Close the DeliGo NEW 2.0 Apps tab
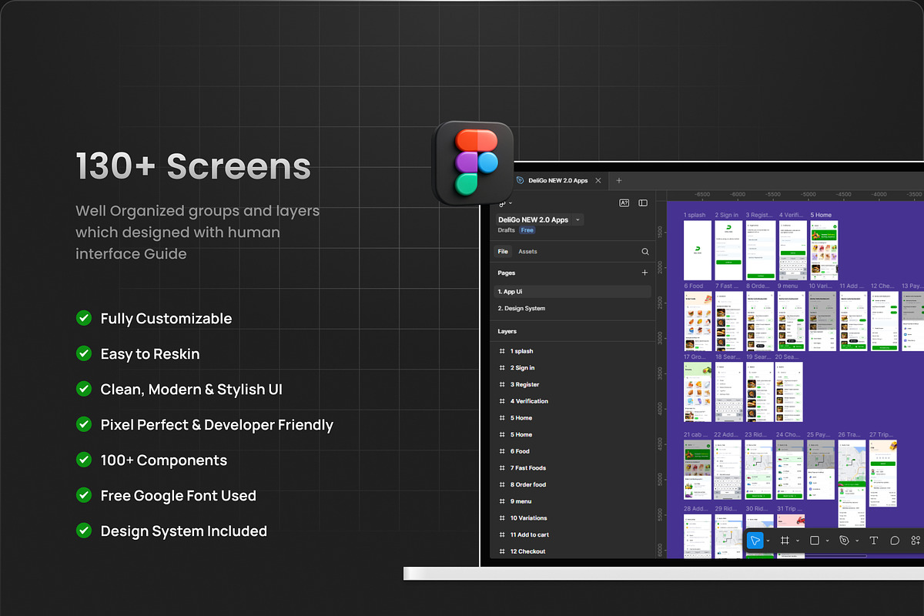The width and height of the screenshot is (924, 616). pos(598,181)
